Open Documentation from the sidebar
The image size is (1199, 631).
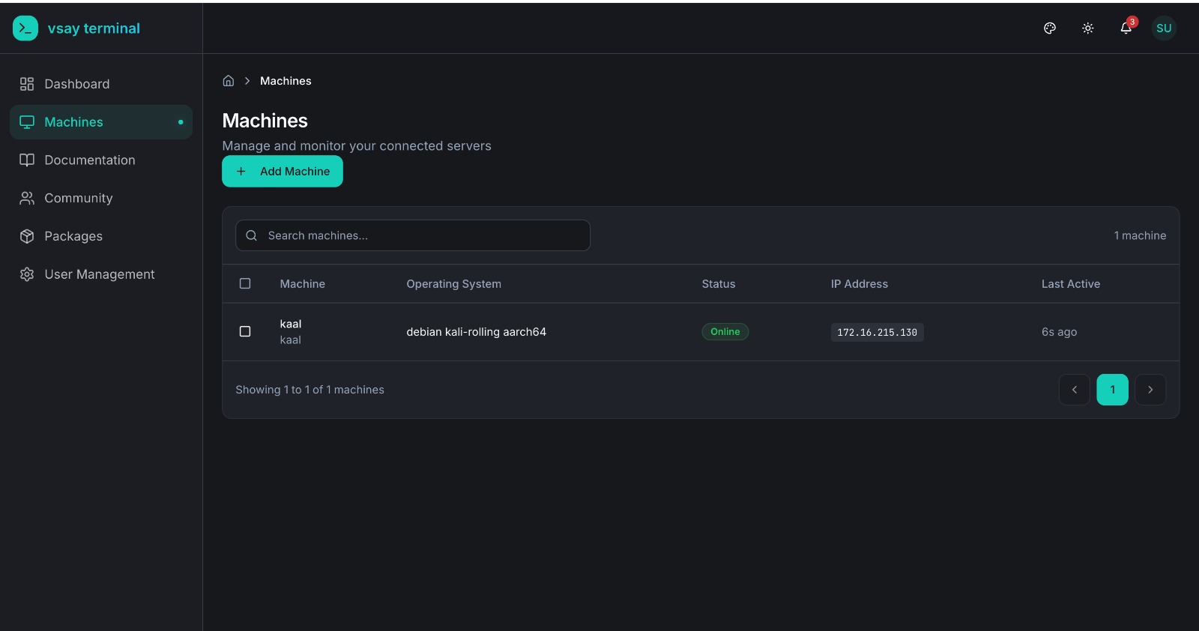click(x=89, y=160)
